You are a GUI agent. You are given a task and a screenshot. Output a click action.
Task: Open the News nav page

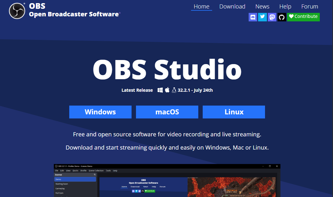click(x=262, y=7)
